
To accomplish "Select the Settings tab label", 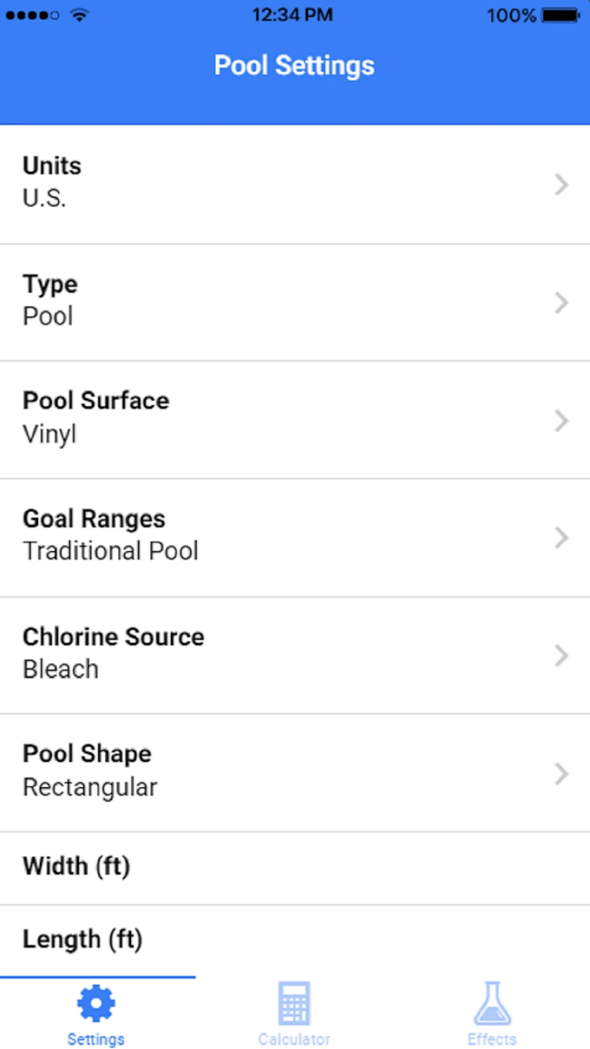I will click(x=96, y=1040).
